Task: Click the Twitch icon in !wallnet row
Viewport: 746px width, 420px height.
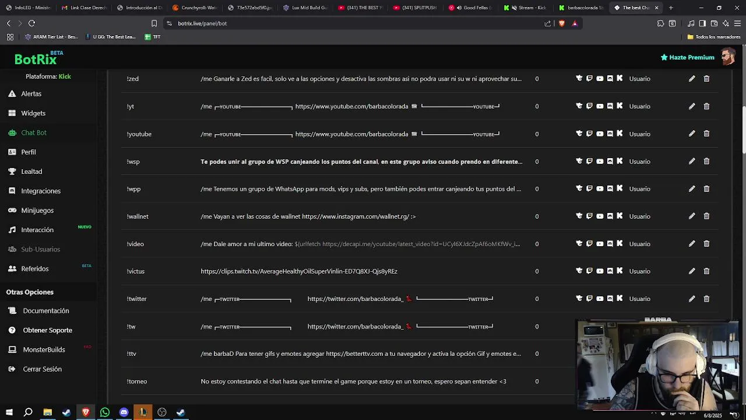Action: click(x=589, y=216)
